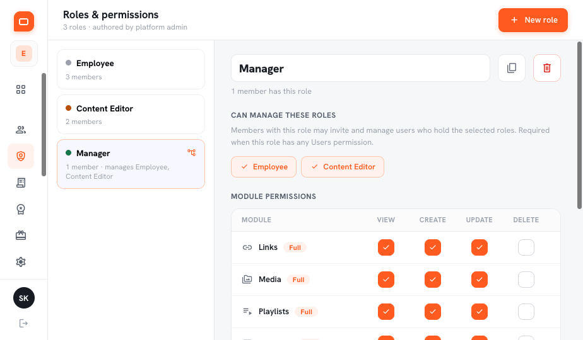Click the VIEW column header

pos(386,220)
